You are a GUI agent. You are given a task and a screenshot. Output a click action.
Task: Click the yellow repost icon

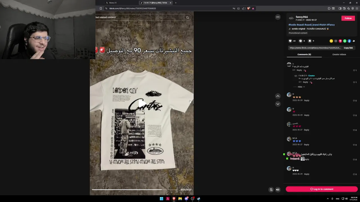pos(331,41)
